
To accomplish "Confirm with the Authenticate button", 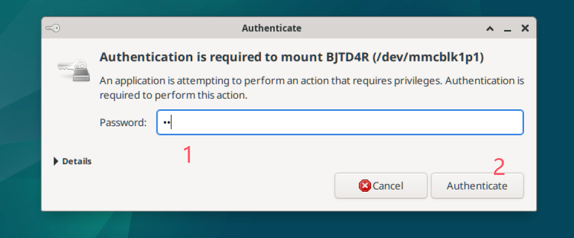I will [477, 186].
